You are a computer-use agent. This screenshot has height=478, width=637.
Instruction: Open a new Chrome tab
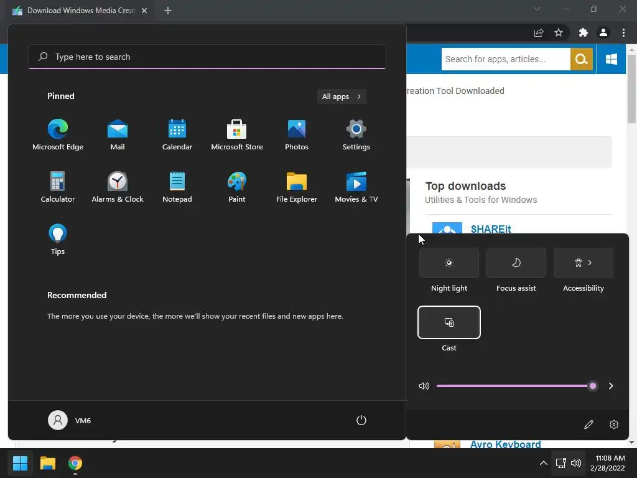(x=168, y=11)
